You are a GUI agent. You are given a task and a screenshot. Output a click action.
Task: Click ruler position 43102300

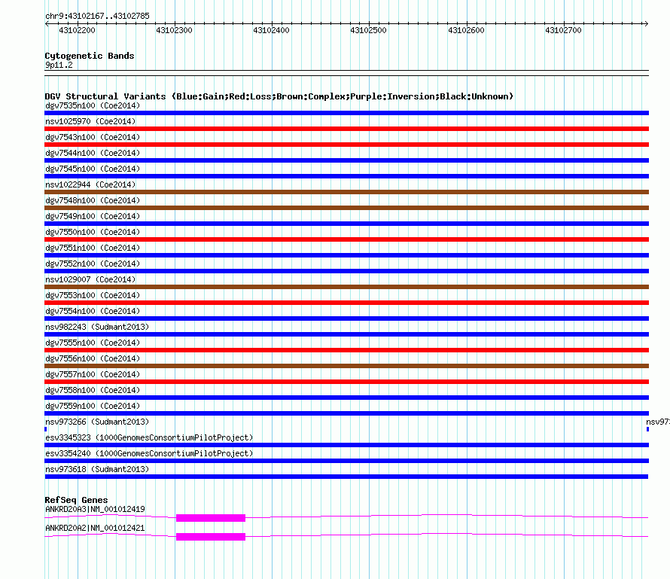pyautogui.click(x=175, y=30)
